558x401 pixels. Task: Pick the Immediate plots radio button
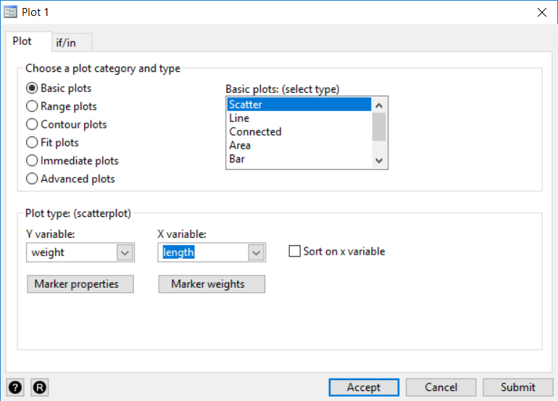(x=32, y=161)
